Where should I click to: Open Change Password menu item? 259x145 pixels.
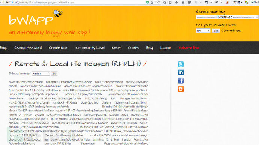pos(28,48)
